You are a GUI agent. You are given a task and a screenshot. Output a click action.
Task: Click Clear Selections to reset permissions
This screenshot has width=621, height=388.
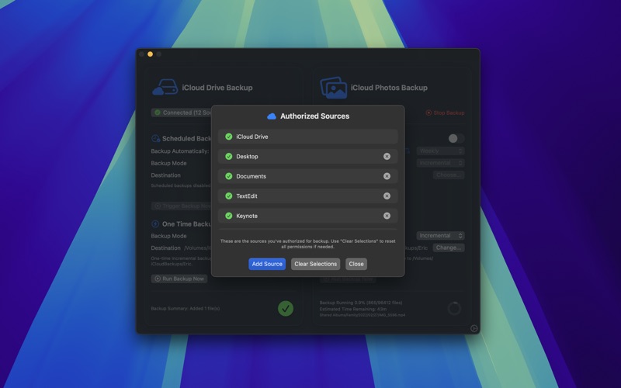315,264
